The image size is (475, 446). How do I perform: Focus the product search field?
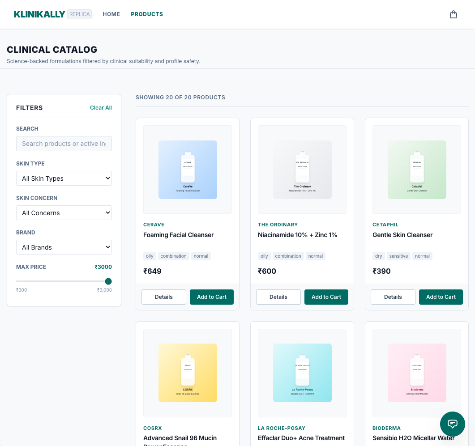point(64,144)
